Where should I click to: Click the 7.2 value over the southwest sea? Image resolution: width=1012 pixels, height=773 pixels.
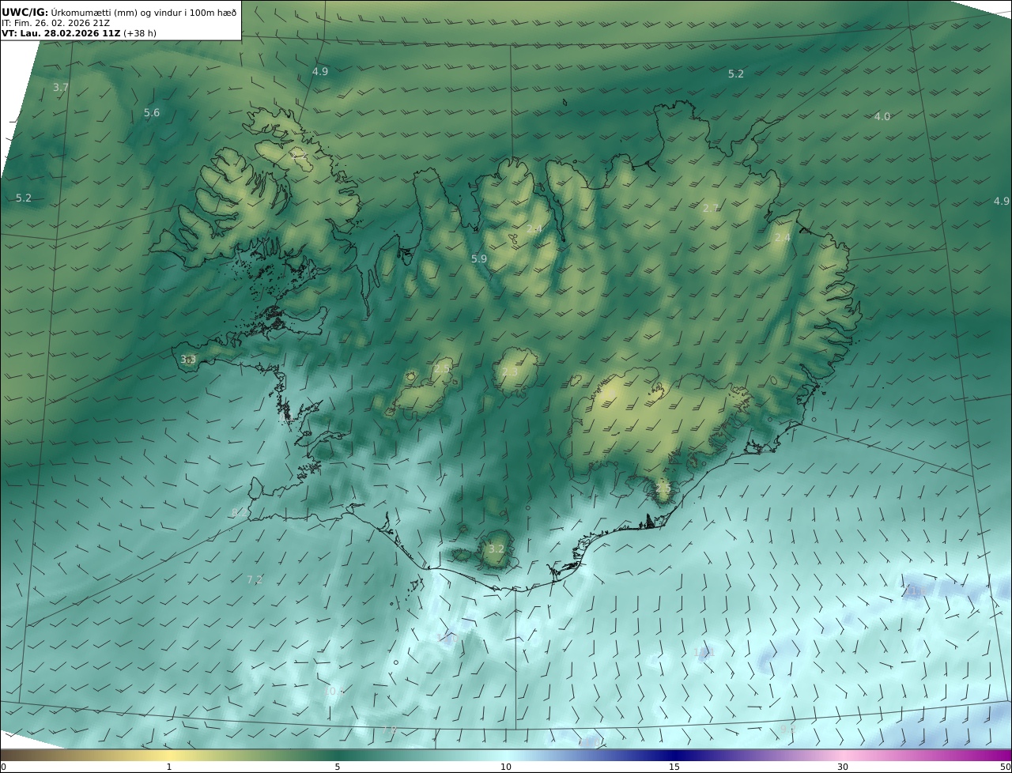(x=255, y=579)
